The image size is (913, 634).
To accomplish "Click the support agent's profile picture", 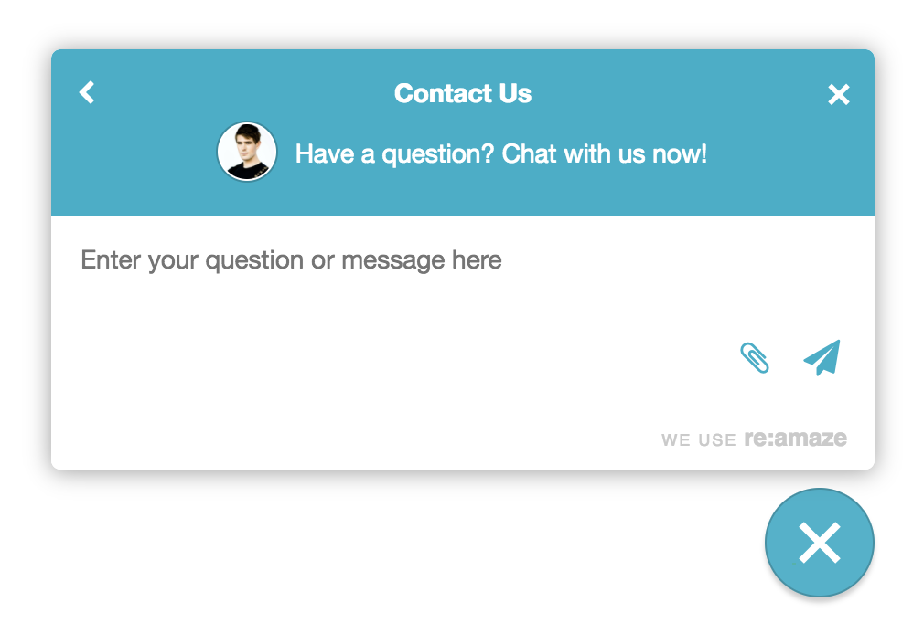I will coord(247,152).
